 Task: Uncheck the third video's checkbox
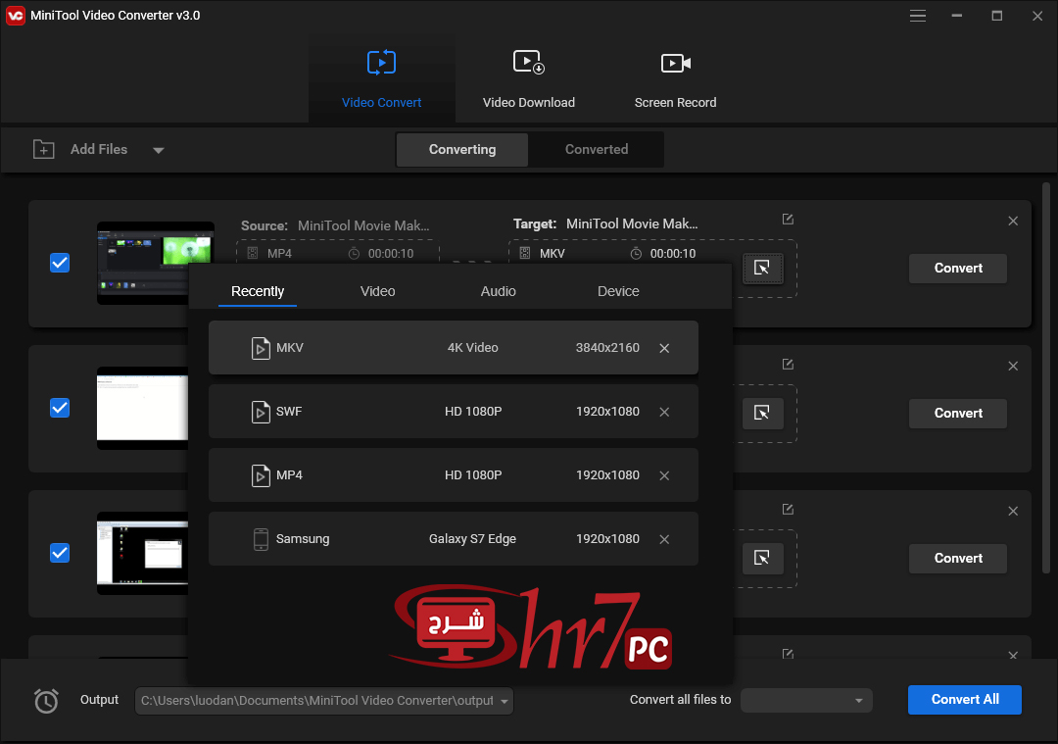click(x=60, y=553)
